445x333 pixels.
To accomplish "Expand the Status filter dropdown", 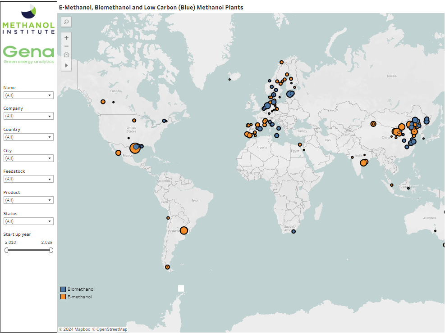I will coord(28,221).
